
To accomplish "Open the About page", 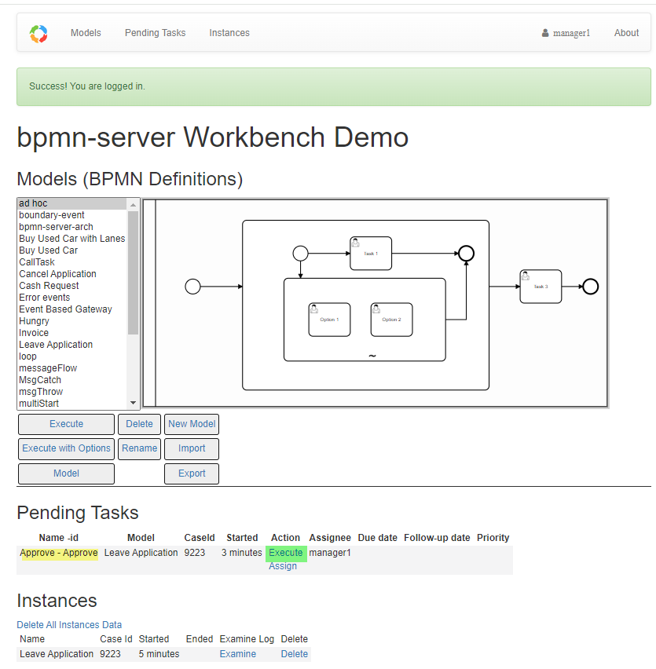I will (626, 33).
